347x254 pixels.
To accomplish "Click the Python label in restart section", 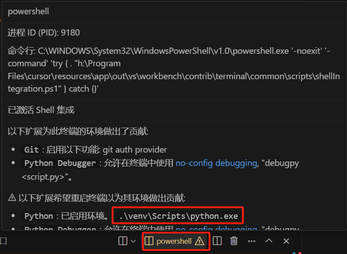I will point(39,216).
